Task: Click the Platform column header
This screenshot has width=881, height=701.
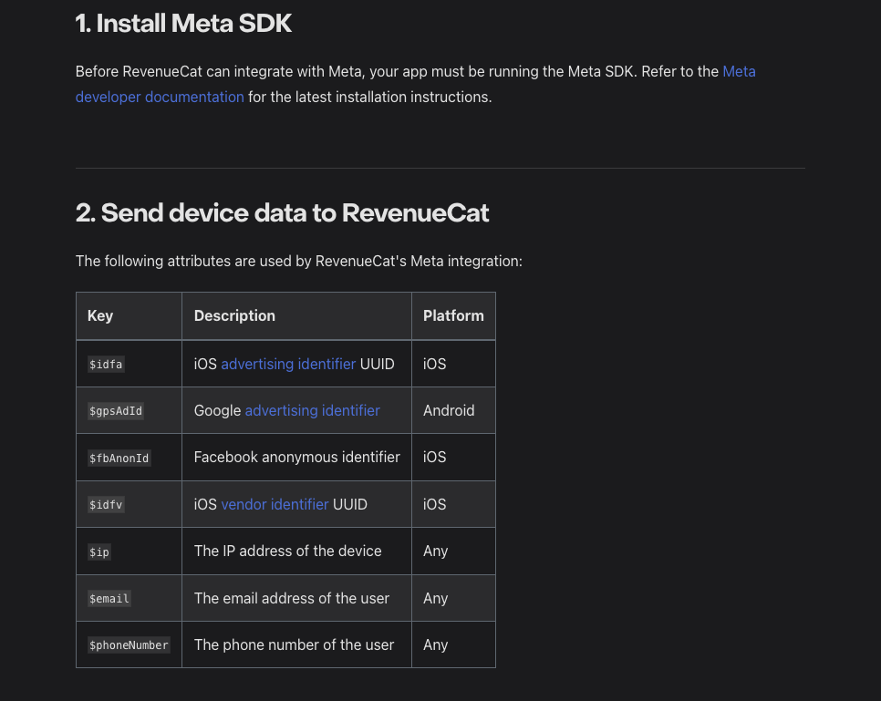Action: coord(453,315)
